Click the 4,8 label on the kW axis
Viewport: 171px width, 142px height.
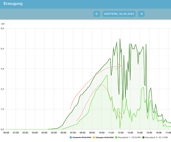(2, 69)
